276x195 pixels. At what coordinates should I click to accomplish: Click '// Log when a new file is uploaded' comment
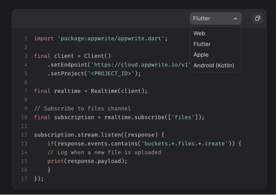[104, 152]
